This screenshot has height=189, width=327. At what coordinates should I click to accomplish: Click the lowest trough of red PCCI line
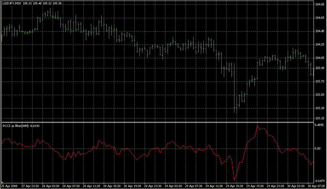234,180
